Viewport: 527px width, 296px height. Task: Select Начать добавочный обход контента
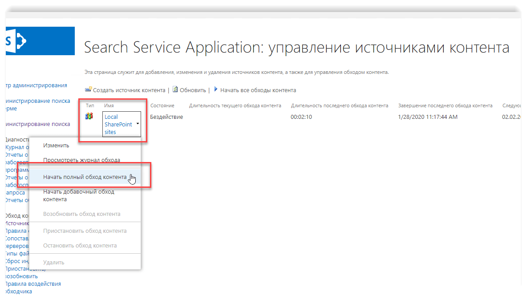78,195
